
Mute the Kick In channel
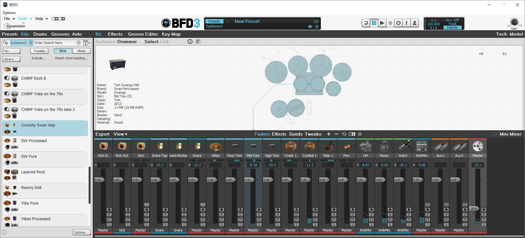(x=109, y=220)
